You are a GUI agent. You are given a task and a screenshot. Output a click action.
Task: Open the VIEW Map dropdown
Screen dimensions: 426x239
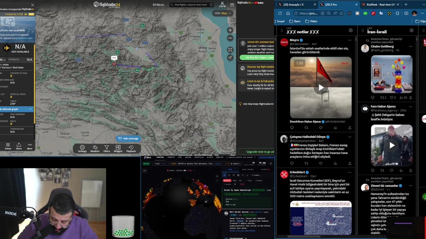[223, 13]
